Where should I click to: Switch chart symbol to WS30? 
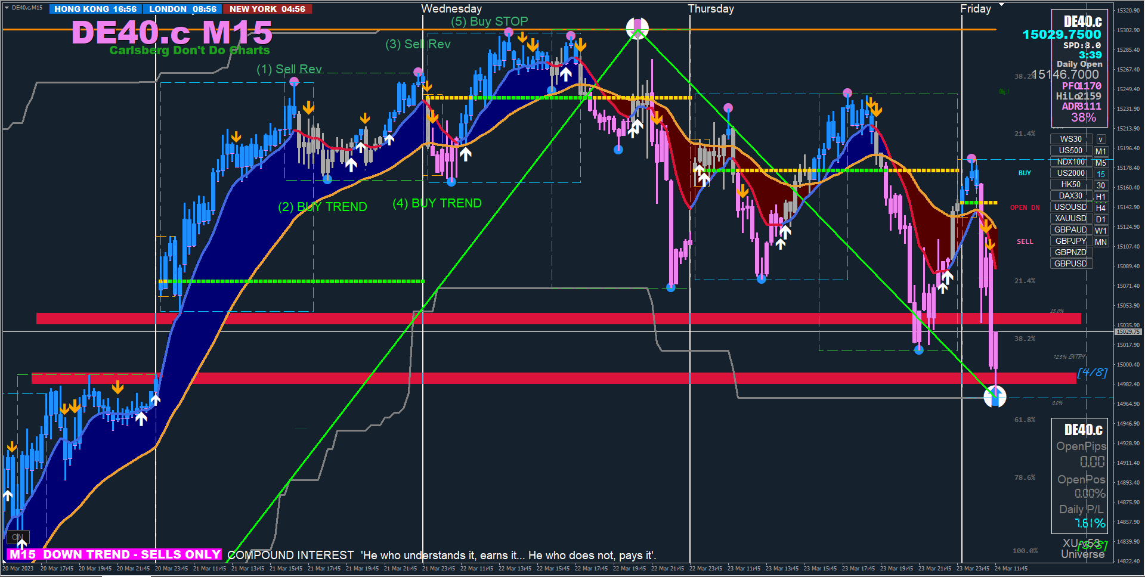(1071, 139)
